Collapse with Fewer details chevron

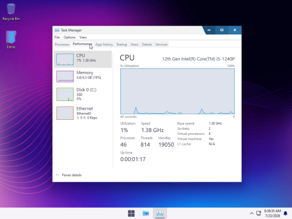coord(57,175)
